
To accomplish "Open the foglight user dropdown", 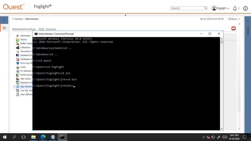I will pos(220,8).
